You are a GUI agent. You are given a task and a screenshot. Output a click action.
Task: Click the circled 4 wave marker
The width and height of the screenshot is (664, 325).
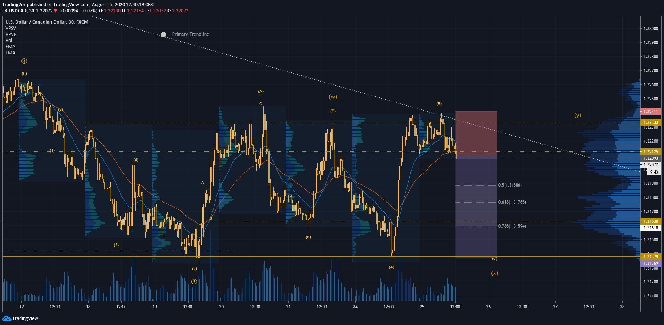(24, 61)
